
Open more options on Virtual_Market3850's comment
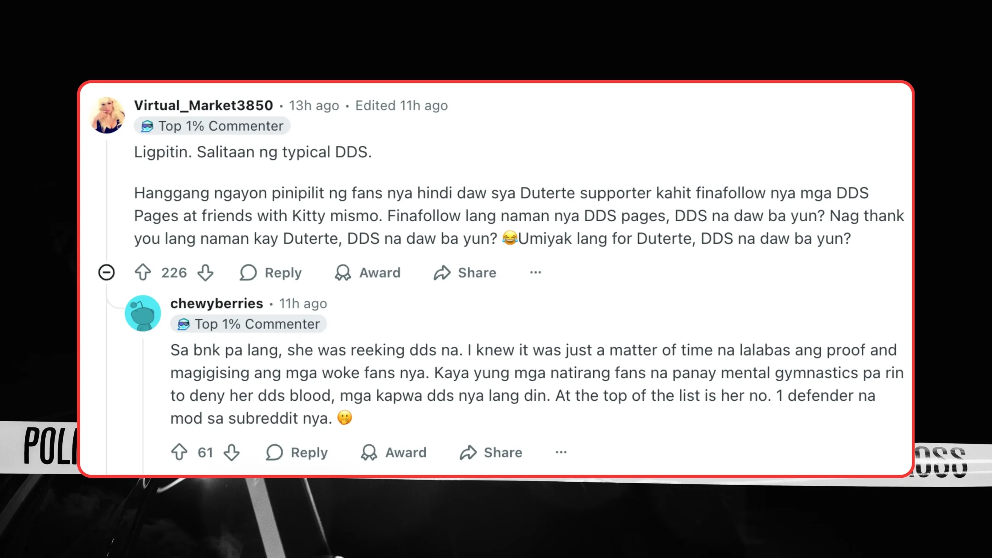coord(536,272)
